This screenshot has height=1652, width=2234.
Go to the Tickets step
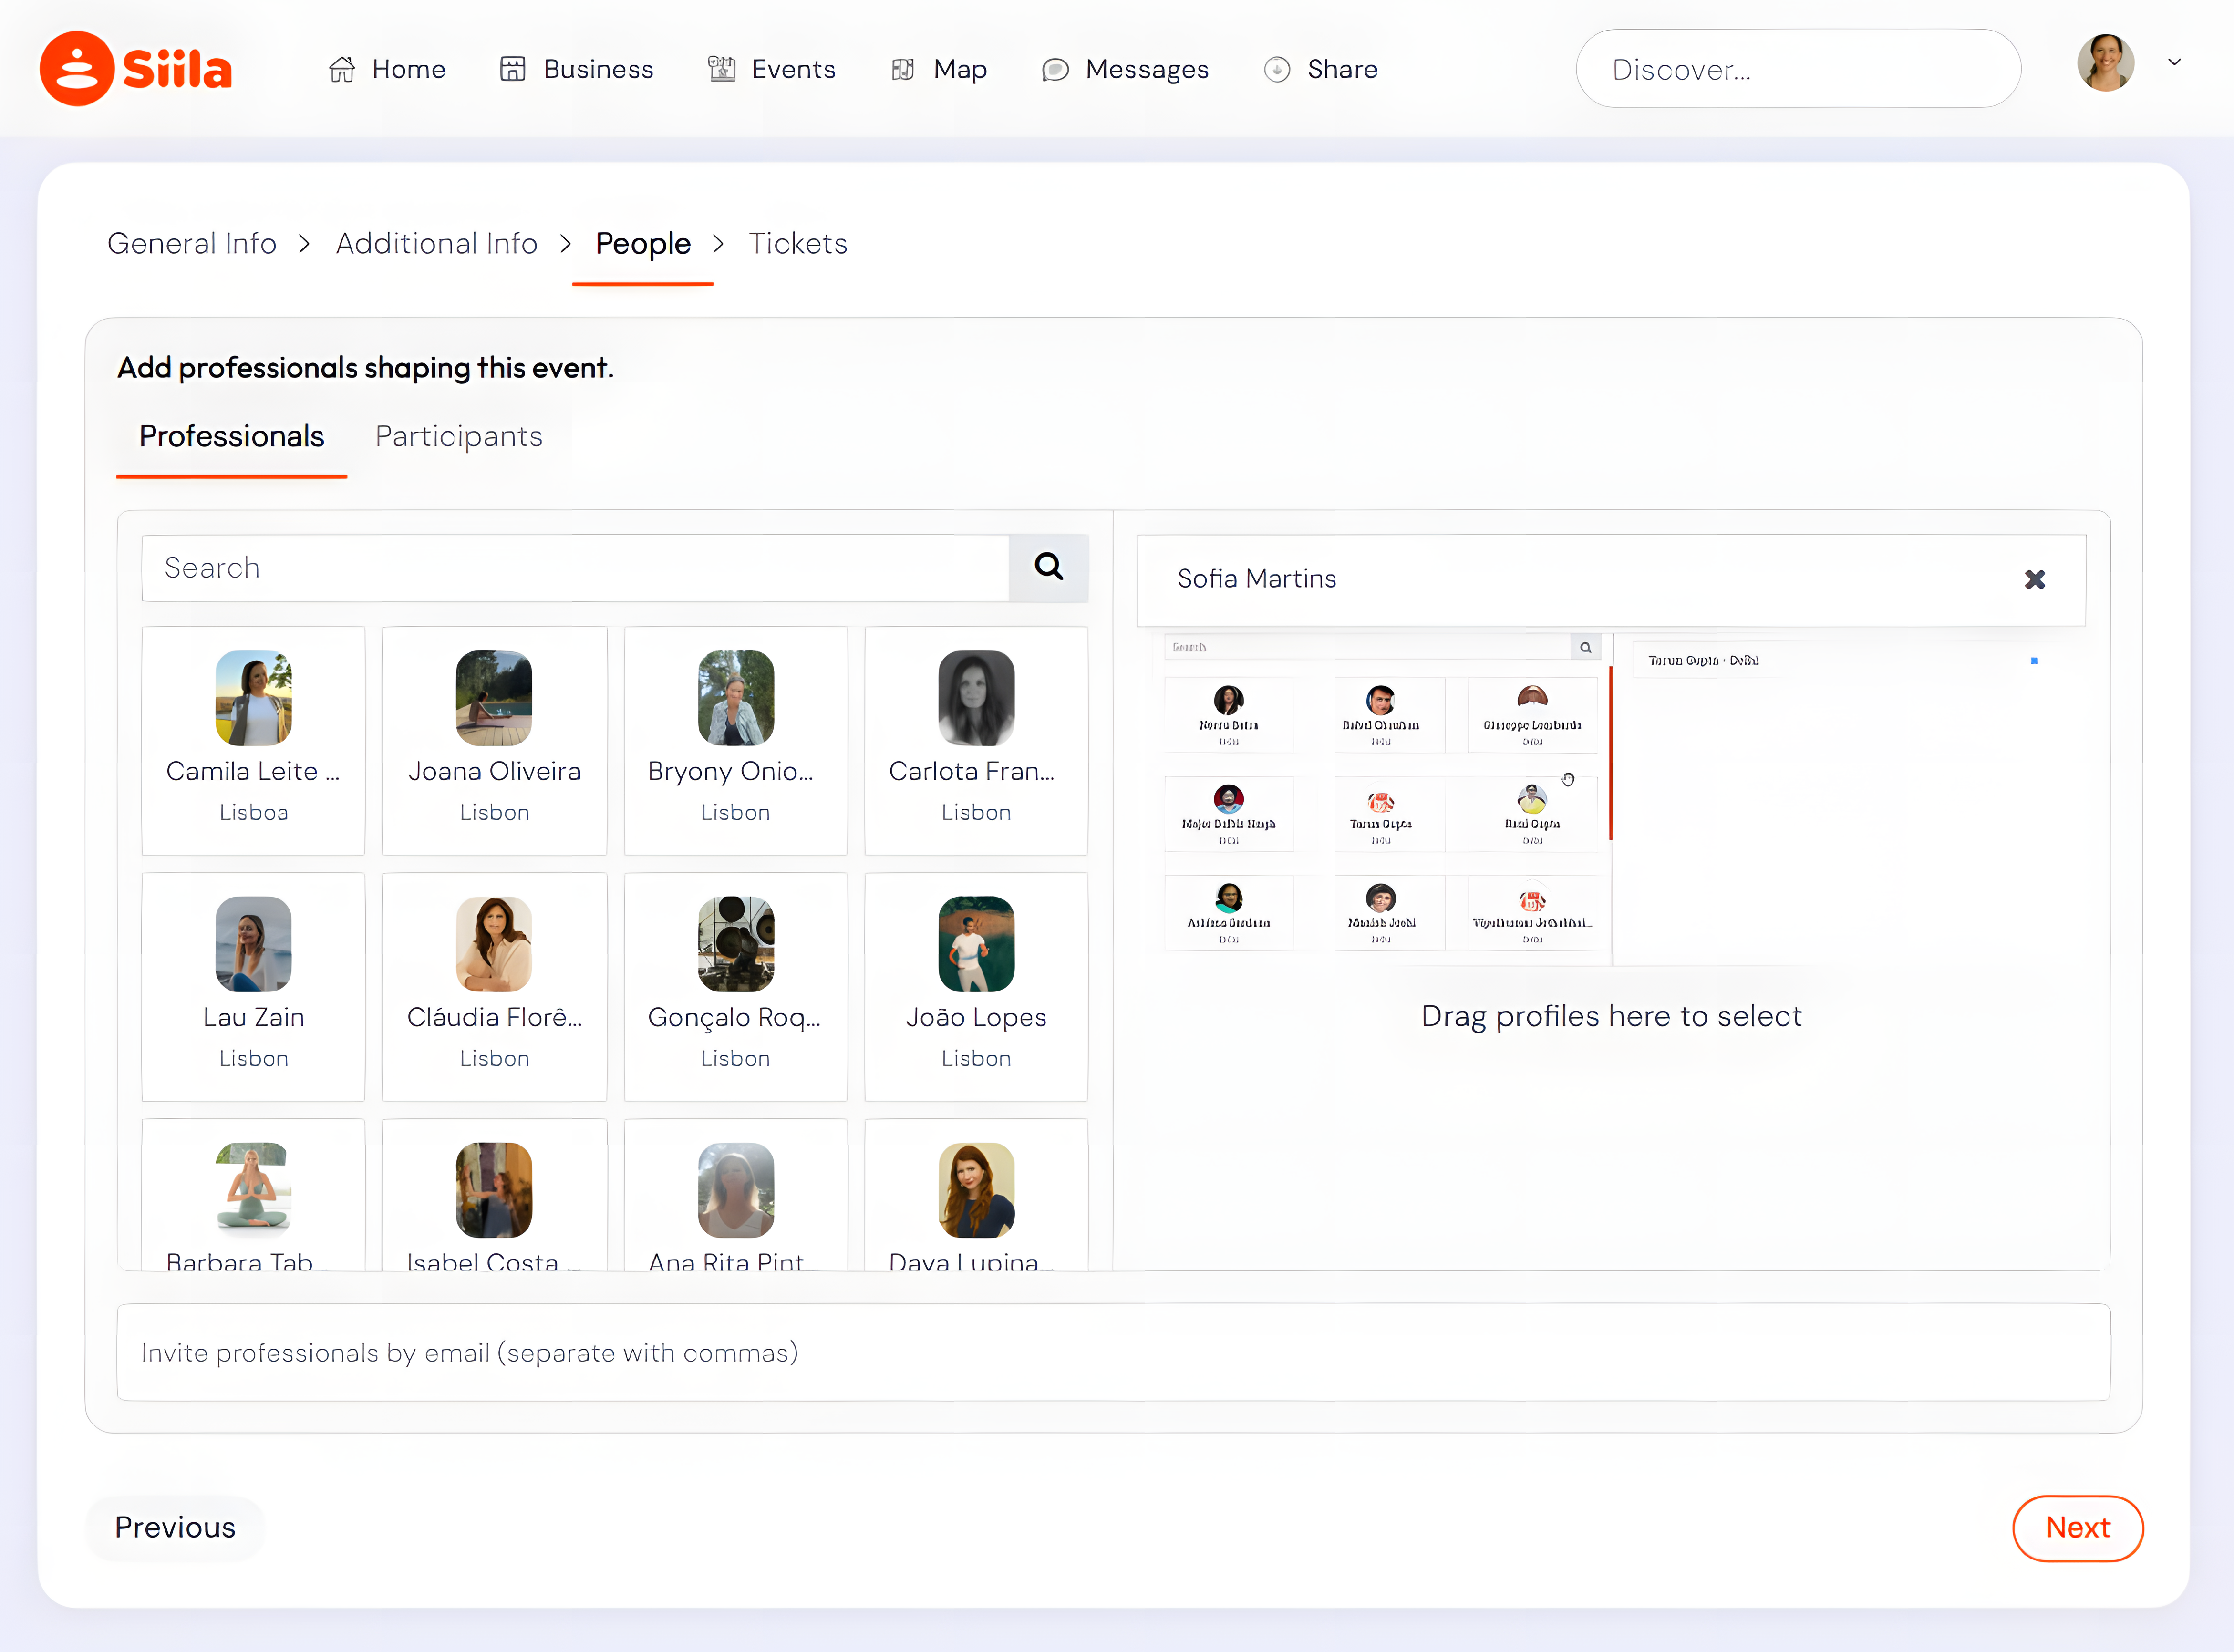tap(798, 243)
